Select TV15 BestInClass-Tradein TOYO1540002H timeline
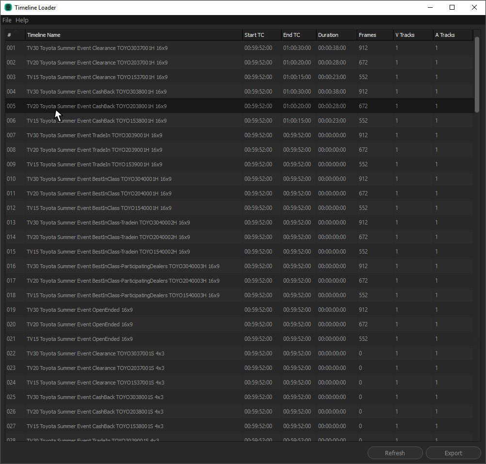Viewport: 486px width, 464px height. pyautogui.click(x=239, y=252)
